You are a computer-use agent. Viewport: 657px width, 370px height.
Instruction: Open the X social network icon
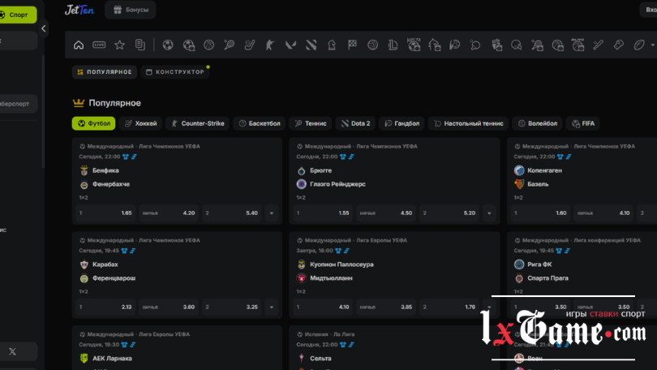(x=12, y=351)
